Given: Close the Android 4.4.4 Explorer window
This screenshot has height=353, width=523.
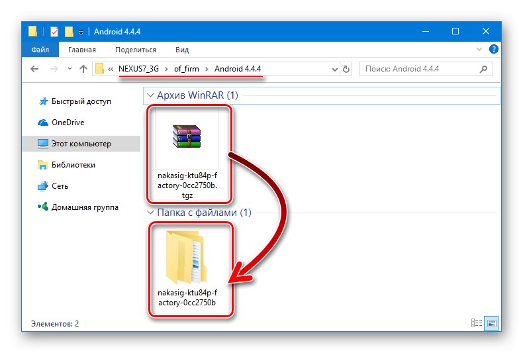Looking at the screenshot, I should (486, 31).
